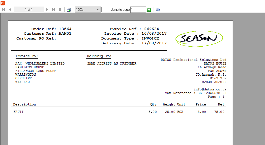Print the invoice report
The height and width of the screenshot is (145, 265).
(x=69, y=10)
